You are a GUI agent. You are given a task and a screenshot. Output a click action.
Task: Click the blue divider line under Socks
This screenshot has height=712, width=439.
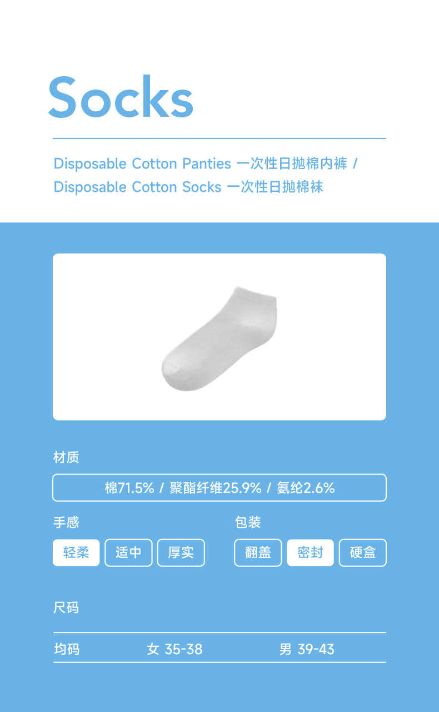(219, 139)
